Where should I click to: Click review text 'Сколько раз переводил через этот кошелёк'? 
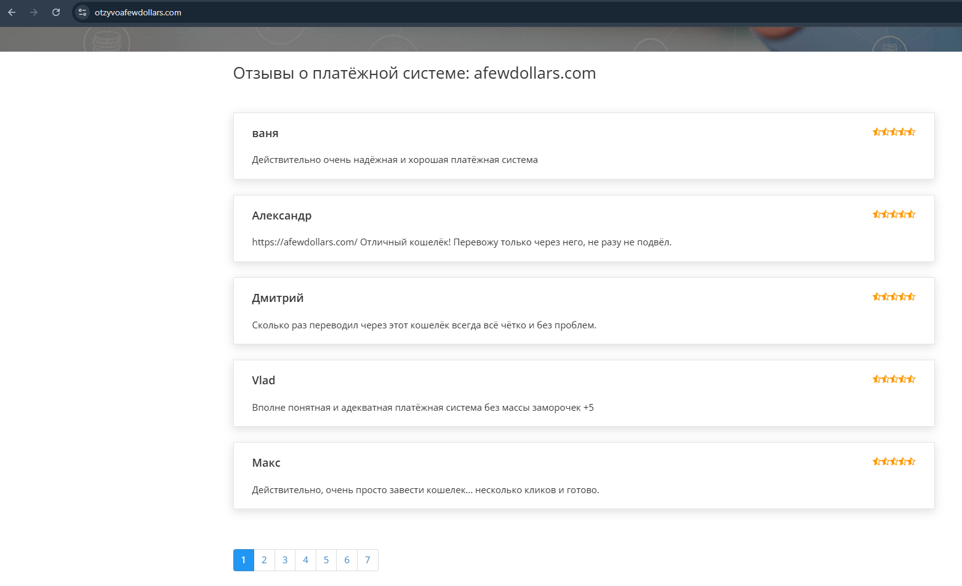pos(424,325)
